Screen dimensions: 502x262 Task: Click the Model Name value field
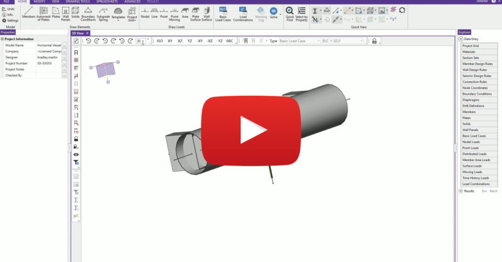click(48, 45)
